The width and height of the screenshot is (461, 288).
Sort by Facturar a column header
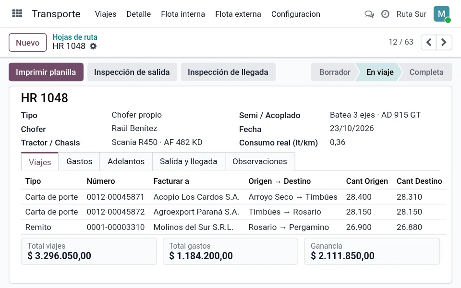171,181
